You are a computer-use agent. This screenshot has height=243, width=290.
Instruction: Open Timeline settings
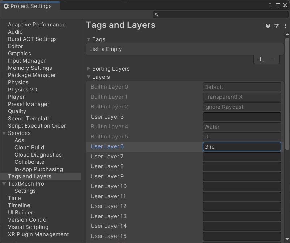19,205
